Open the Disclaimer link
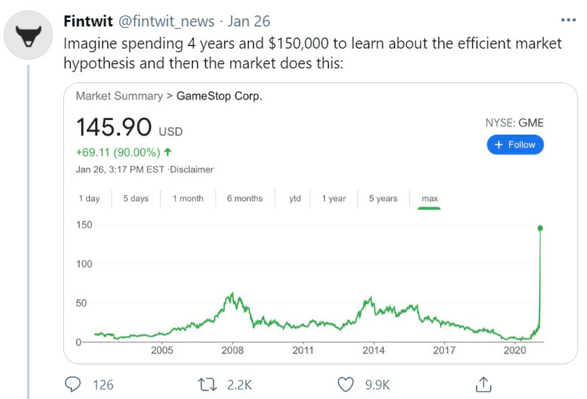The image size is (587, 399). tap(192, 170)
